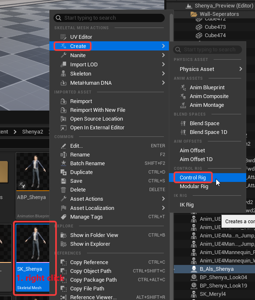This screenshot has width=255, height=300.
Task: Select the ABP_Shenya animation blueprint thumbnail
Action: (x=33, y=171)
